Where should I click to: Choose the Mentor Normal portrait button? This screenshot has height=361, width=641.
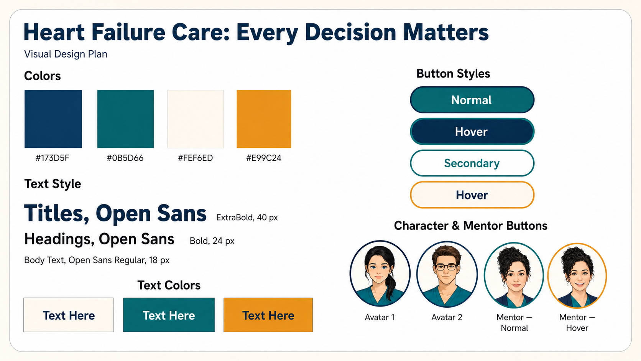(514, 275)
